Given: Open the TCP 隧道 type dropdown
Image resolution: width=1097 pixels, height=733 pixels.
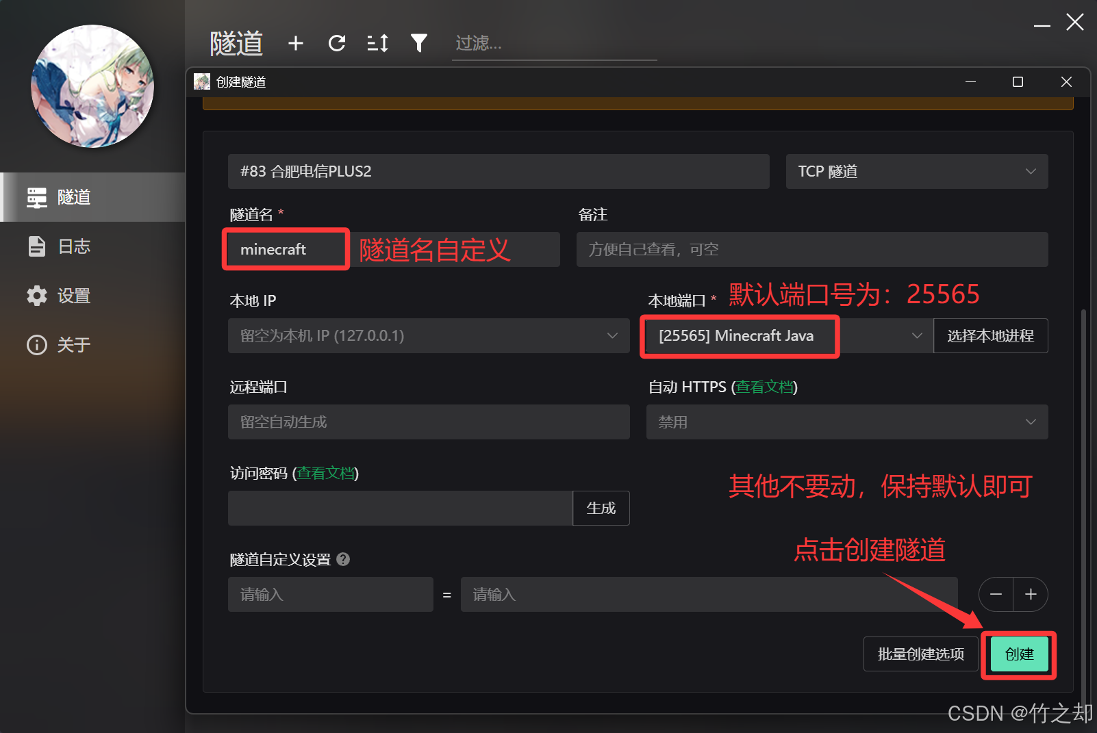Looking at the screenshot, I should tap(917, 171).
